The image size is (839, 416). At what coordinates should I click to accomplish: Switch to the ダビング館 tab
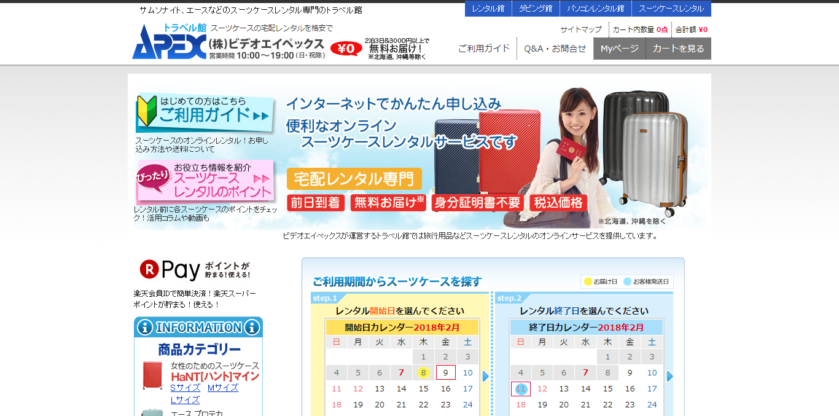[x=536, y=9]
